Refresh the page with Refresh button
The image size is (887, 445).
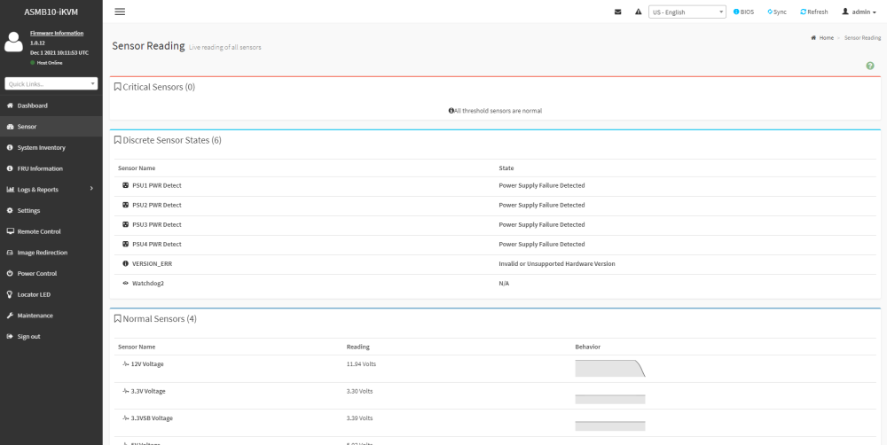(x=814, y=12)
